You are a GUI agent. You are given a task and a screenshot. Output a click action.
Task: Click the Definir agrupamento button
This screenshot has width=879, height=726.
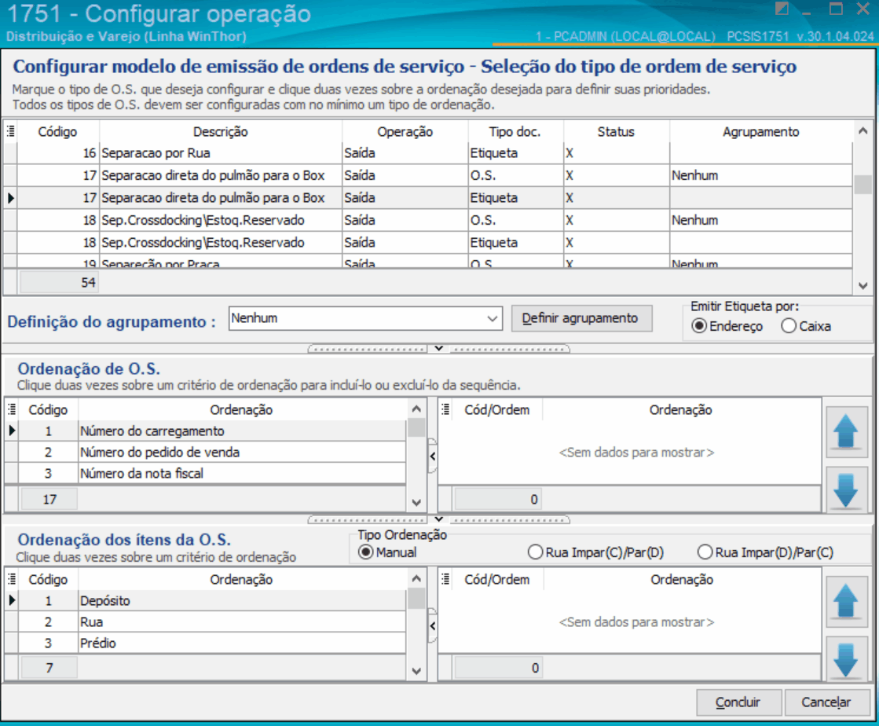(581, 318)
